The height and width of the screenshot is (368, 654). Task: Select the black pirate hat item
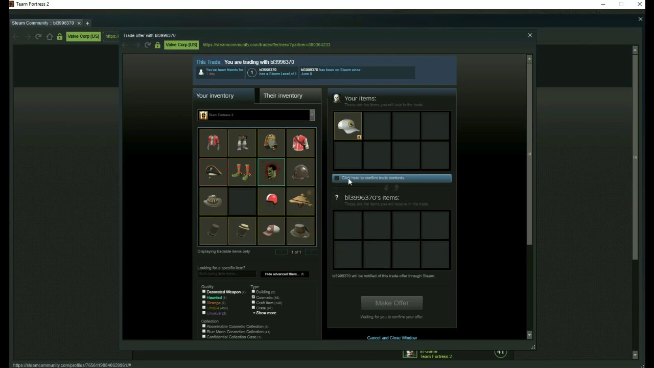coord(213,172)
